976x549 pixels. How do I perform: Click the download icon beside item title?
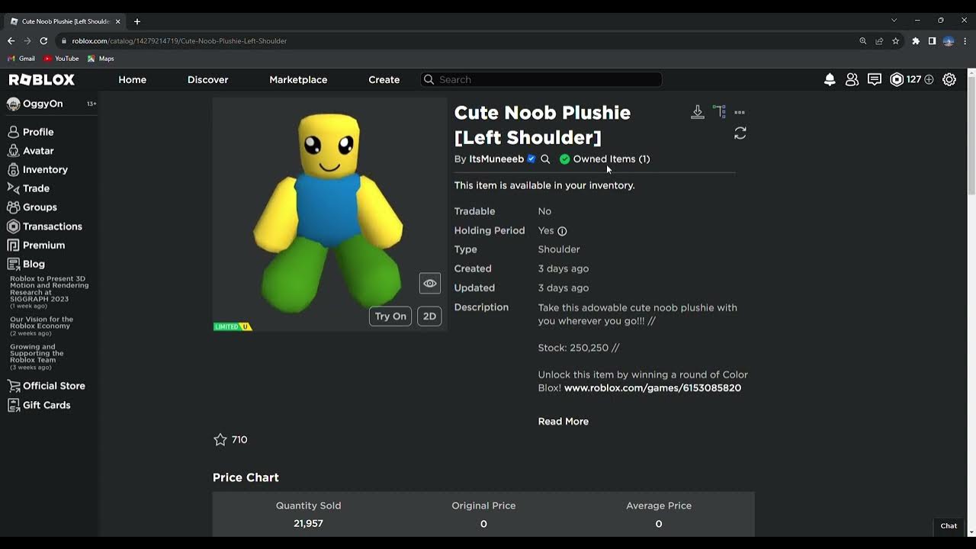coord(698,112)
